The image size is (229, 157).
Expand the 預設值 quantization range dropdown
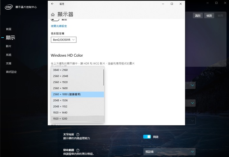point(170,152)
